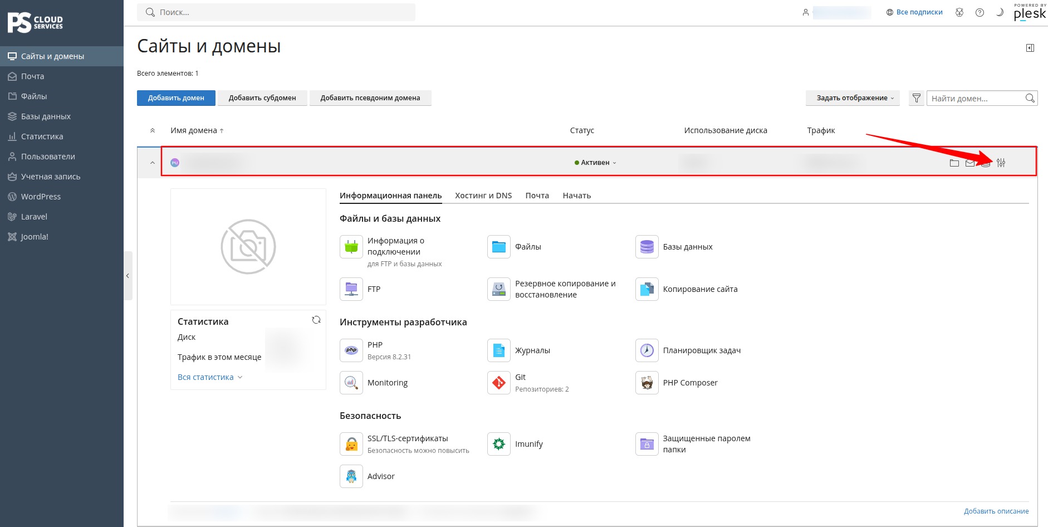
Task: Click the Add description link
Action: [x=996, y=511]
